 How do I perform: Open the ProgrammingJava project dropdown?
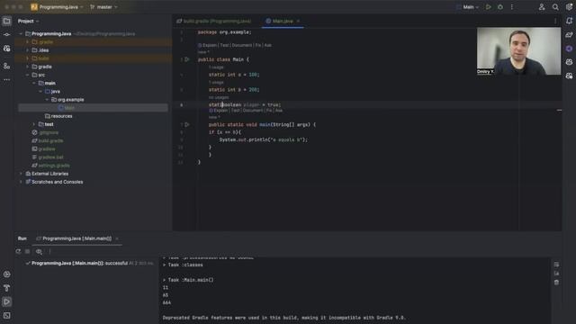tap(58, 7)
